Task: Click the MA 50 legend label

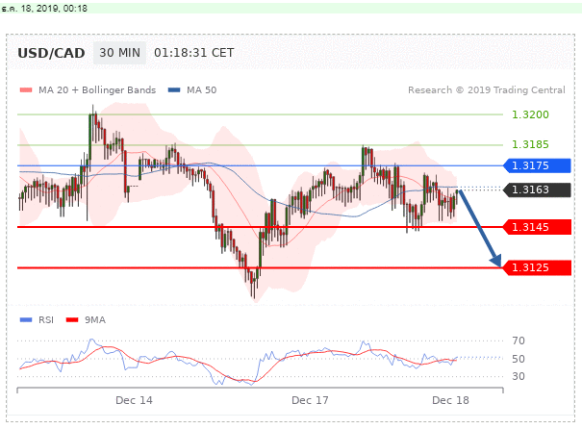Action: [202, 90]
